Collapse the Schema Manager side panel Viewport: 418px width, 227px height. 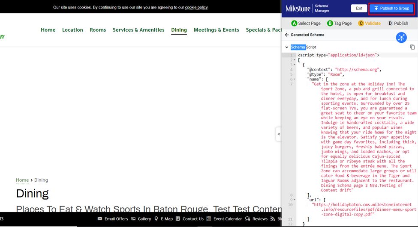pyautogui.click(x=279, y=134)
